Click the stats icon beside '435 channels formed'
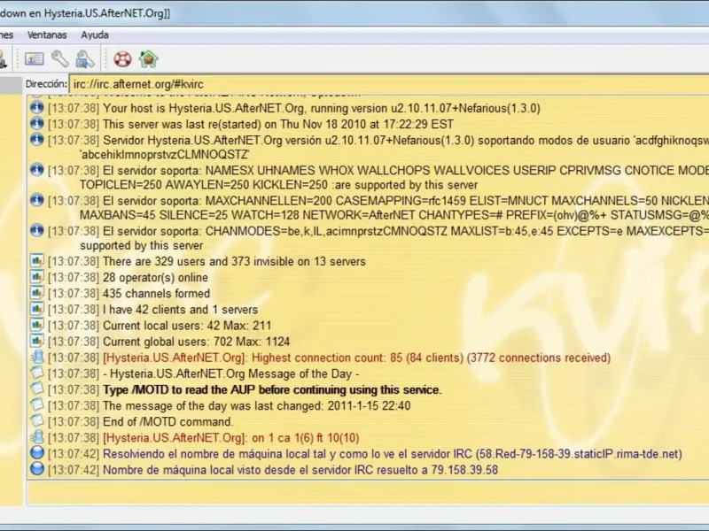 (x=37, y=293)
